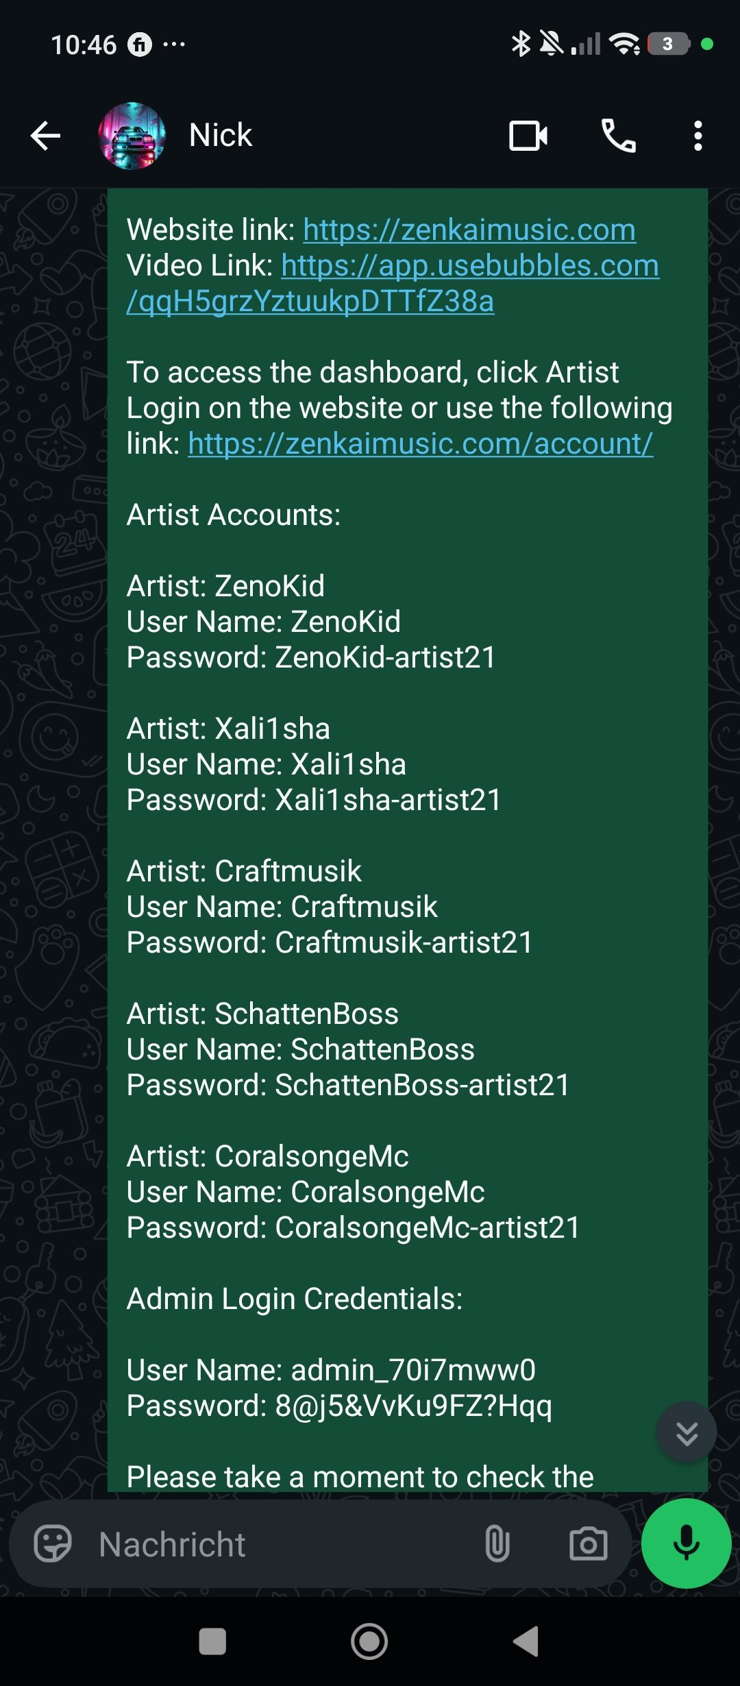Screen dimensions: 740x1686
Task: Open Nick's profile picture
Action: click(132, 136)
